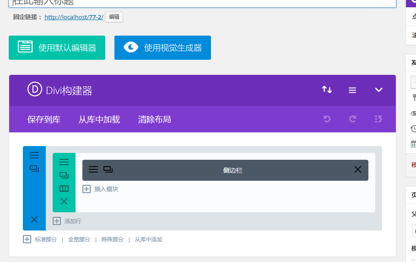
Task: Click the redo arrow in builder toolbar
Action: [352, 119]
